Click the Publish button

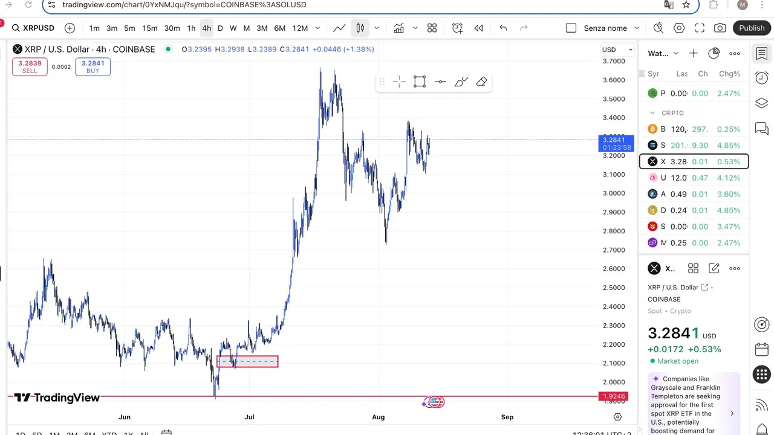click(x=752, y=28)
